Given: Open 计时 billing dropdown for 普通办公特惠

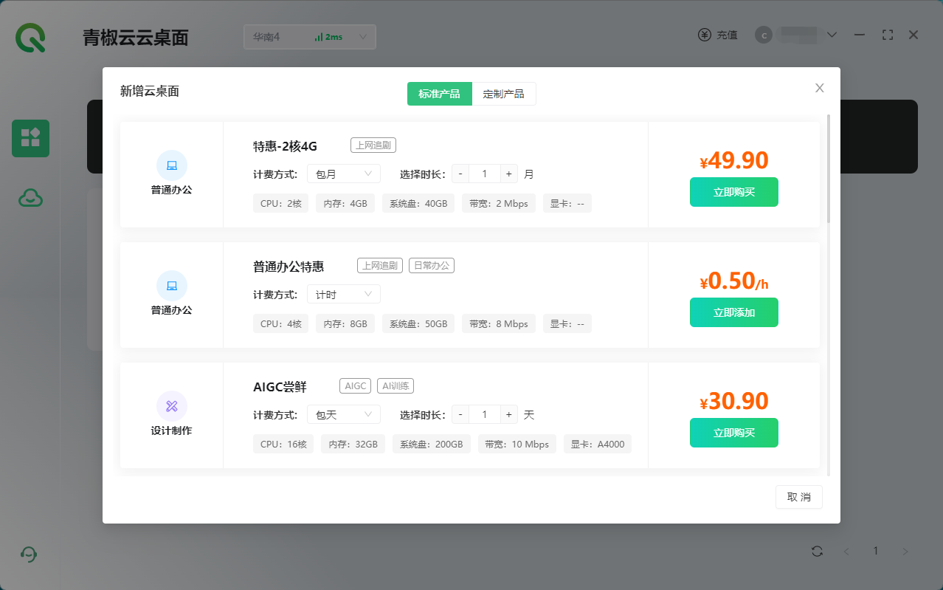Looking at the screenshot, I should click(344, 295).
